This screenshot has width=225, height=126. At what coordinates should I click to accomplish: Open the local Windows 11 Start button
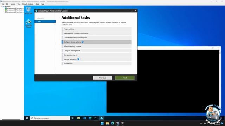(102, 123)
